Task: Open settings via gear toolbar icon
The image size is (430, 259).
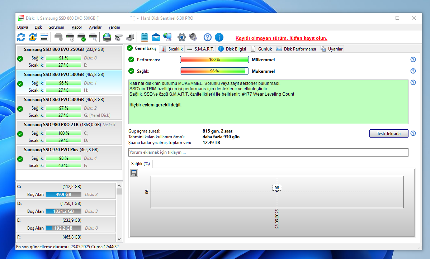Action: coord(181,37)
